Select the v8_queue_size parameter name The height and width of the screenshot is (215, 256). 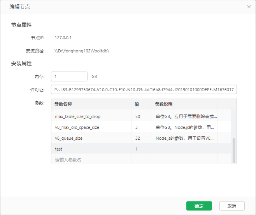pos(68,138)
